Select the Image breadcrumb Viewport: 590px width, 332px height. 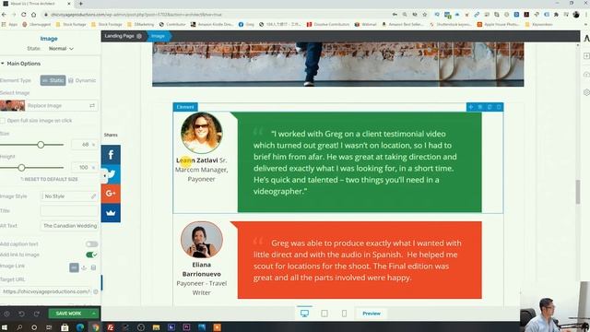click(158, 36)
